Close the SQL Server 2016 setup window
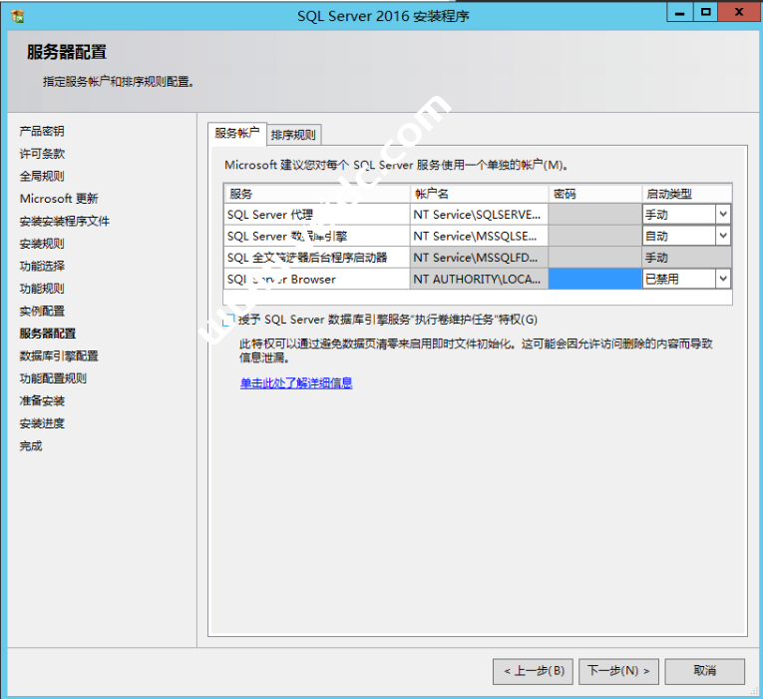Image resolution: width=763 pixels, height=699 pixels. pyautogui.click(x=739, y=13)
